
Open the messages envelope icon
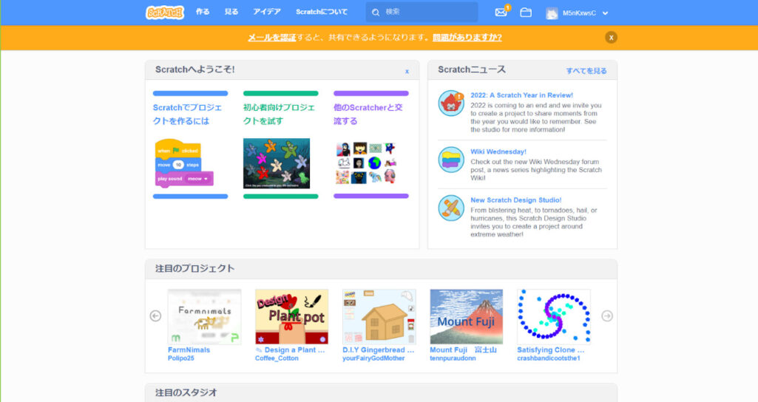click(x=501, y=13)
